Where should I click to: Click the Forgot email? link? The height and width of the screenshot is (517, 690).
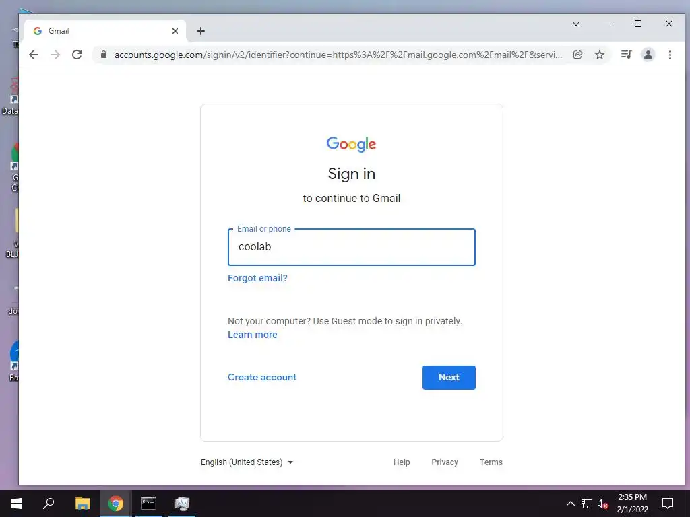point(257,278)
